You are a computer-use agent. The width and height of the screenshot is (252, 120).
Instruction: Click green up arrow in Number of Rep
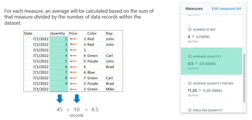click(x=193, y=37)
